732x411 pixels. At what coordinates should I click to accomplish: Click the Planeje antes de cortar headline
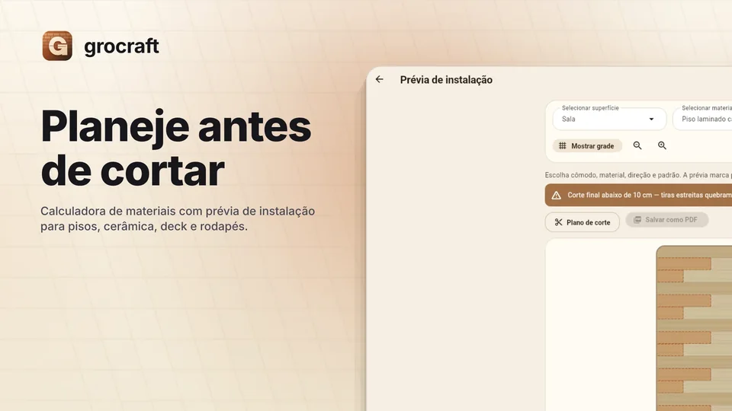pos(176,148)
